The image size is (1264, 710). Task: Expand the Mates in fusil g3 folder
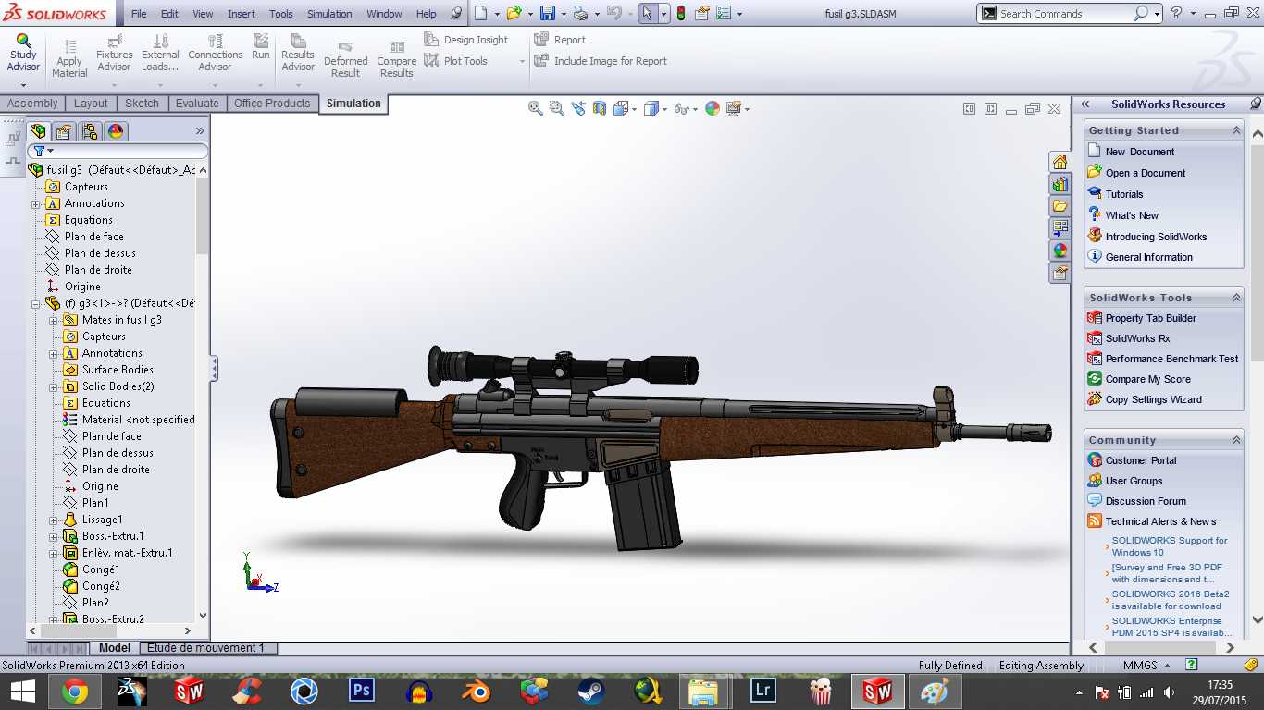[54, 320]
